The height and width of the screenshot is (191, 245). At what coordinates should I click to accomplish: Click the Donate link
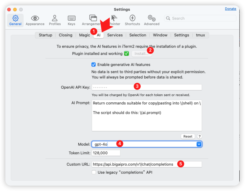coord(230,9)
